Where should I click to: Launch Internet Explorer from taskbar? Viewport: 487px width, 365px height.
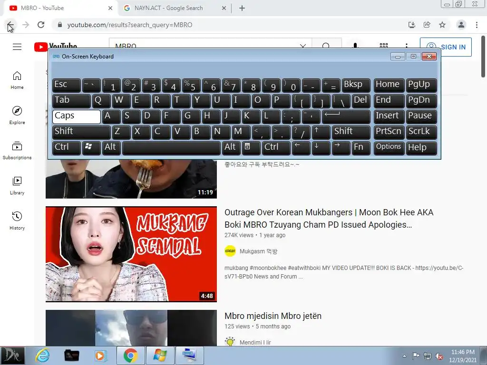coord(42,355)
